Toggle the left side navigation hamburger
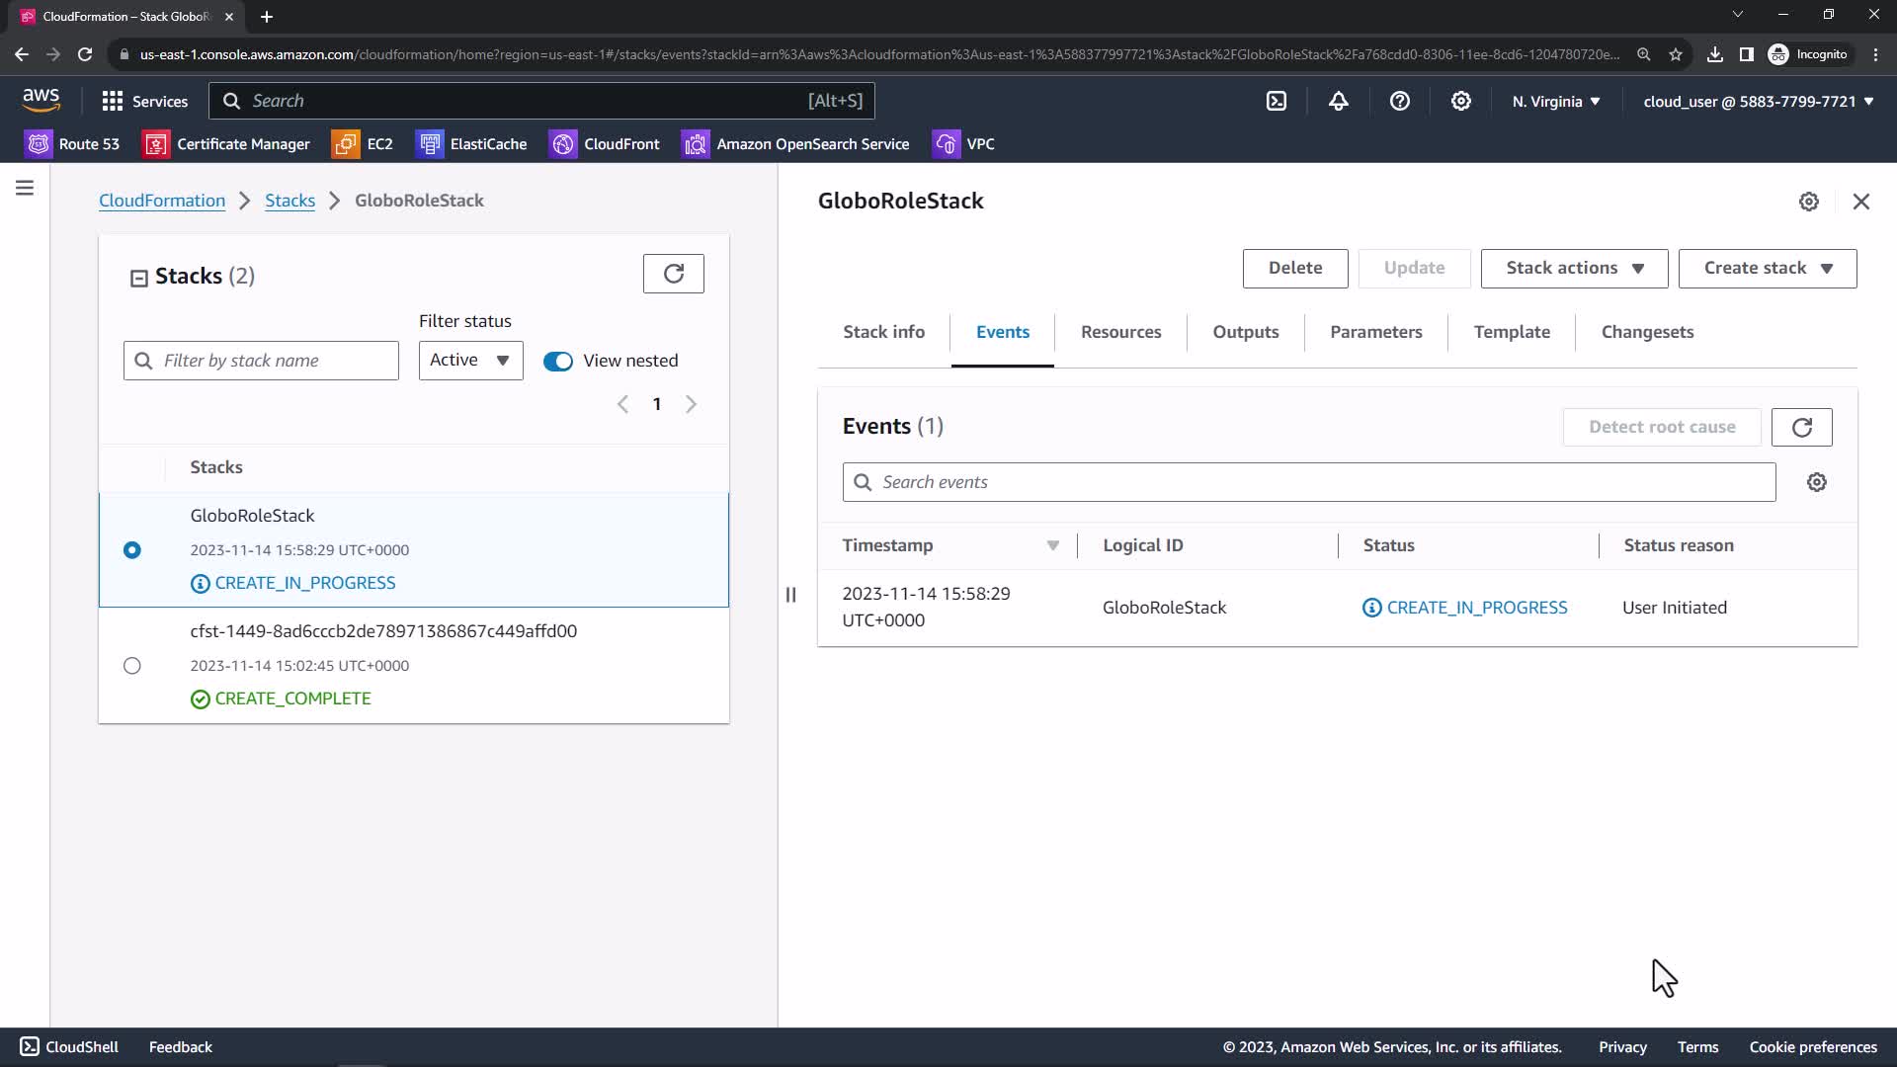 [25, 188]
